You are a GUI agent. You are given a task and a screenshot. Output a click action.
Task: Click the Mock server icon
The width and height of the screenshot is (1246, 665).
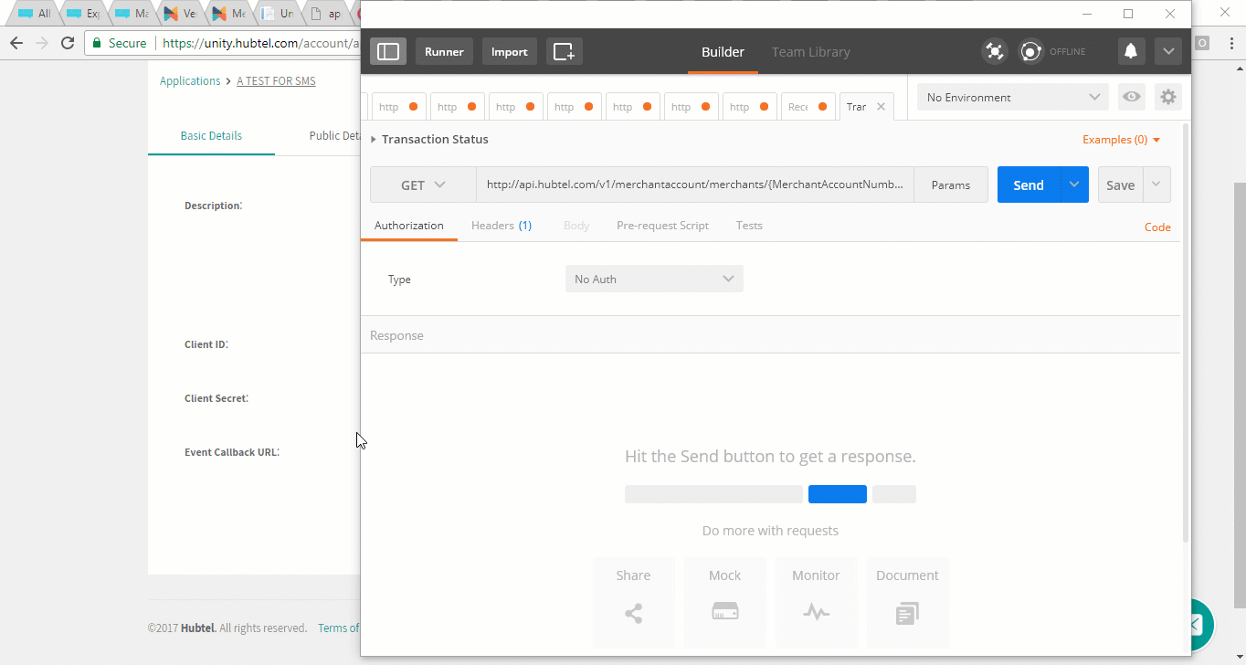pyautogui.click(x=725, y=613)
